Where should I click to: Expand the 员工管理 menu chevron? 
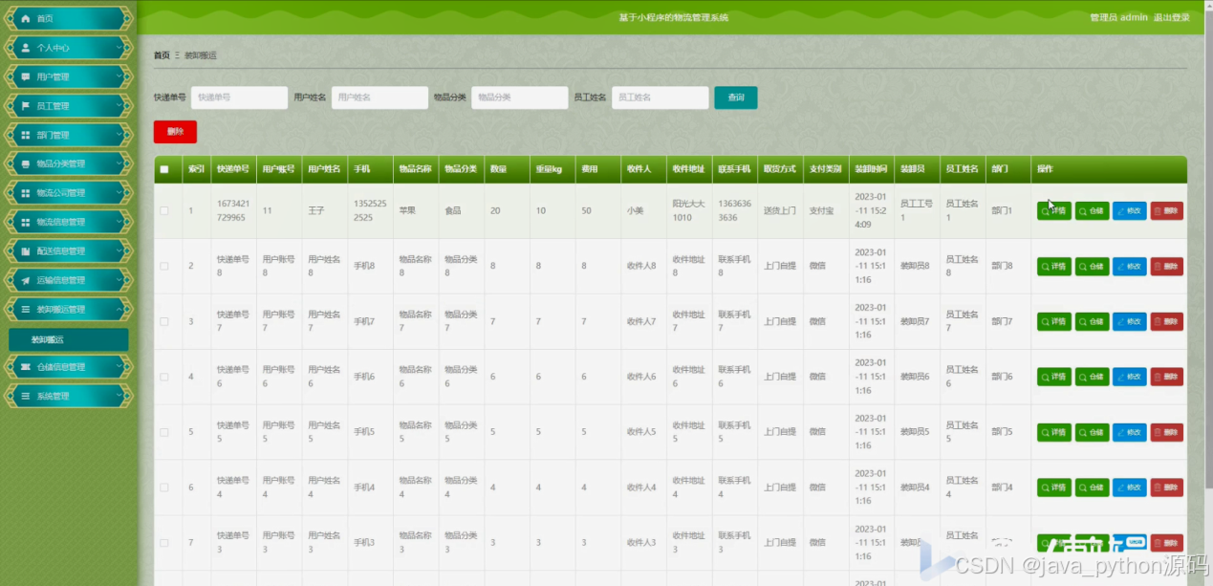tap(119, 105)
